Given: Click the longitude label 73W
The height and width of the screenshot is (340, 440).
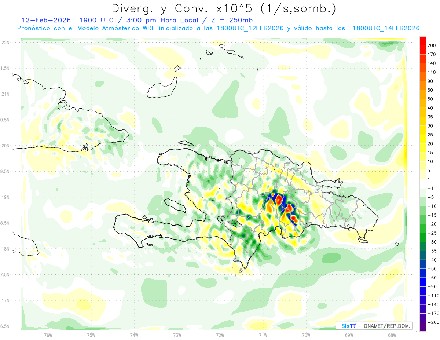Looking at the screenshot, I should click(x=177, y=335).
